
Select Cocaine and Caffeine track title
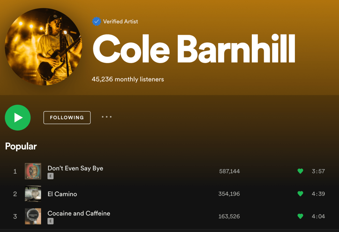pos(79,213)
